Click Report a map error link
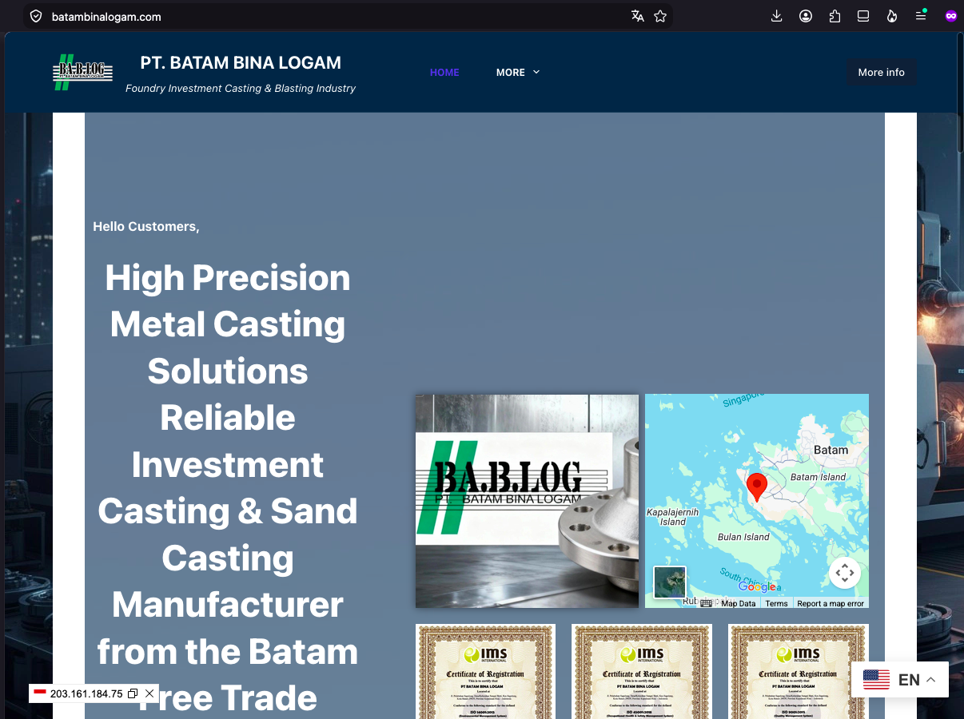Image resolution: width=964 pixels, height=719 pixels. [x=831, y=603]
